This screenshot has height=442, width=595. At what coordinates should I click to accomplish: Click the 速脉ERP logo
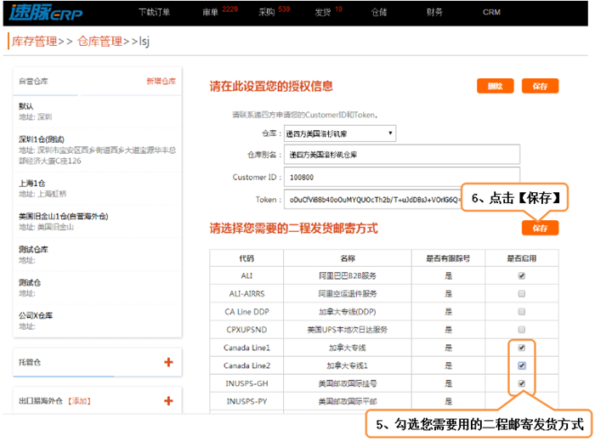tap(51, 12)
